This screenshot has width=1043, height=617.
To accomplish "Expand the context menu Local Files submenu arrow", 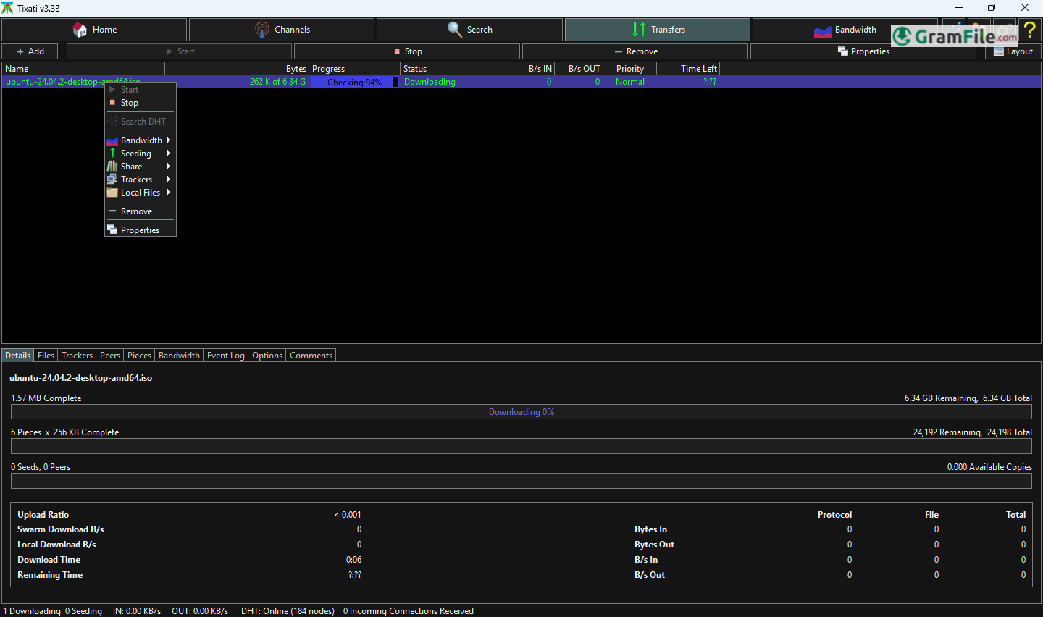I will point(169,193).
